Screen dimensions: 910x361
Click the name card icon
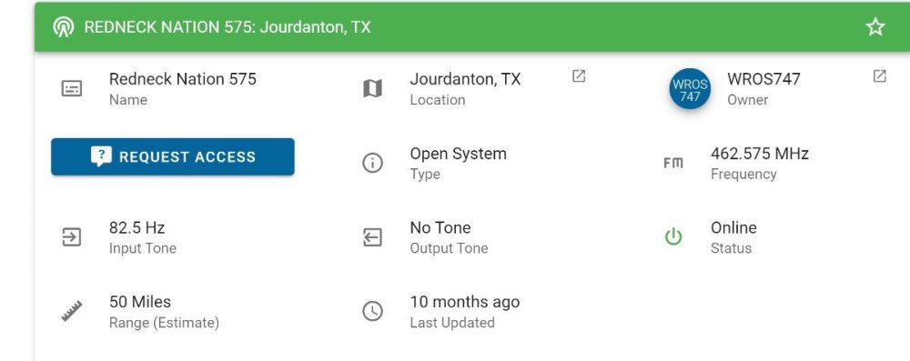71,89
